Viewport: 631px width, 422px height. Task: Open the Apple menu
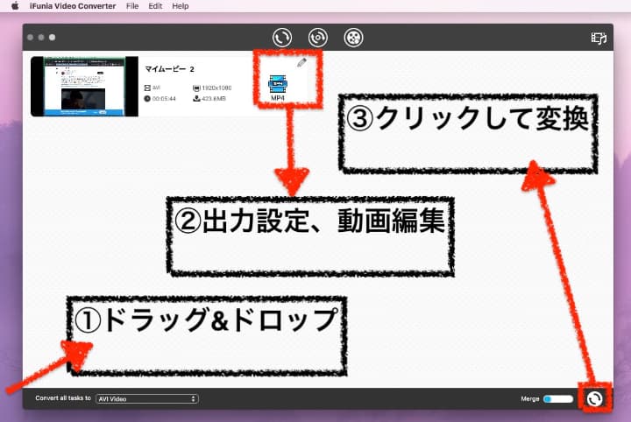tap(15, 6)
